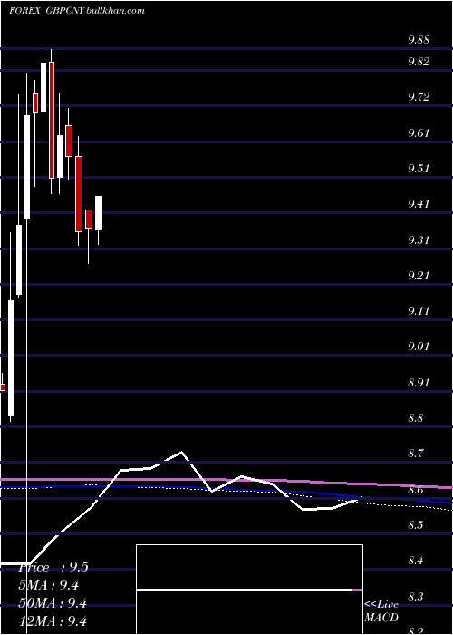Select the last white candlestick near 9.41

point(99,212)
